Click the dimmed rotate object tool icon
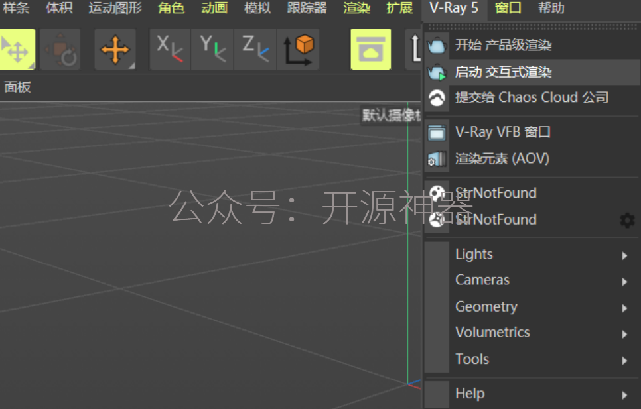The image size is (641, 409). [x=60, y=50]
